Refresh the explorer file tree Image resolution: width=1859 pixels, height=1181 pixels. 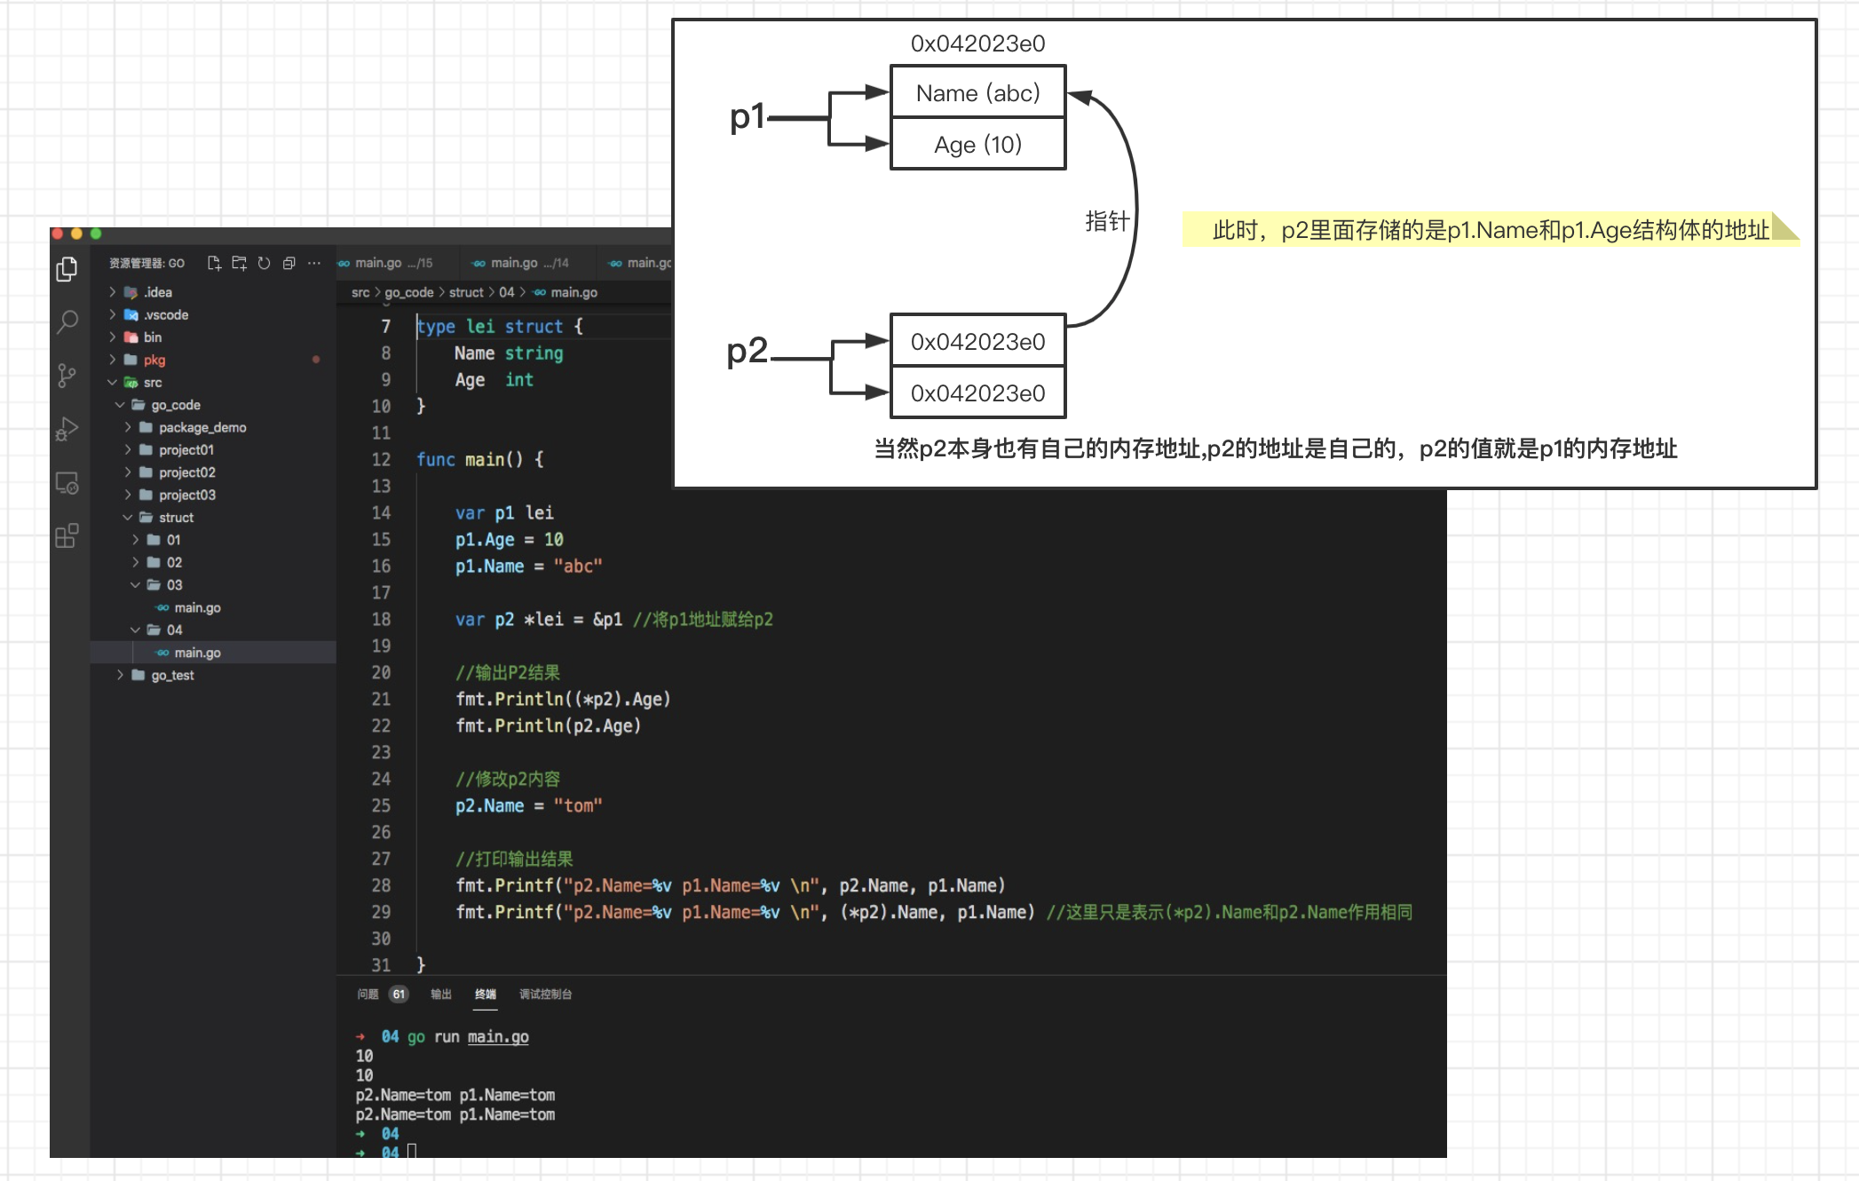click(x=264, y=263)
